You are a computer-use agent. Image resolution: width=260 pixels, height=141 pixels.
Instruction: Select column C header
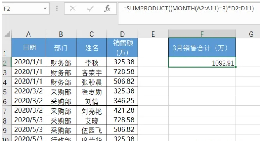click(x=92, y=34)
